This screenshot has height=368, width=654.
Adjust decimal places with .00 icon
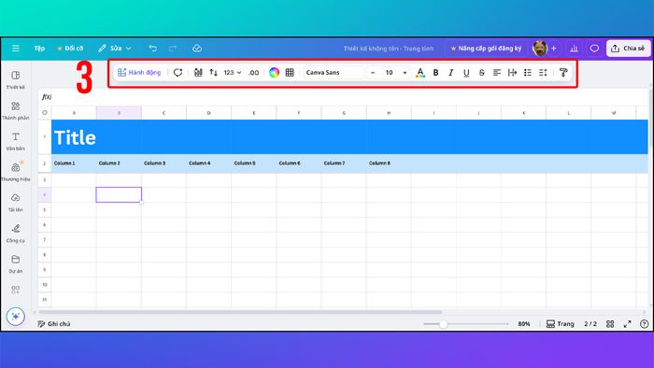pyautogui.click(x=253, y=73)
